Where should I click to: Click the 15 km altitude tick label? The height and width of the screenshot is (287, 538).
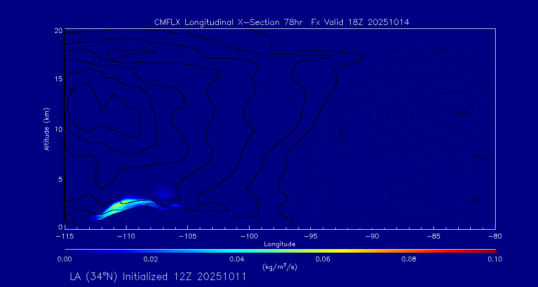tap(58, 79)
